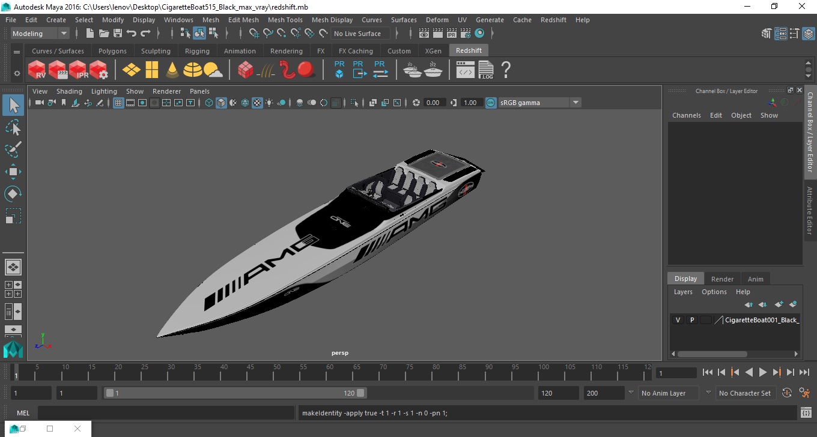Create Redshift dome light icon

pos(193,70)
